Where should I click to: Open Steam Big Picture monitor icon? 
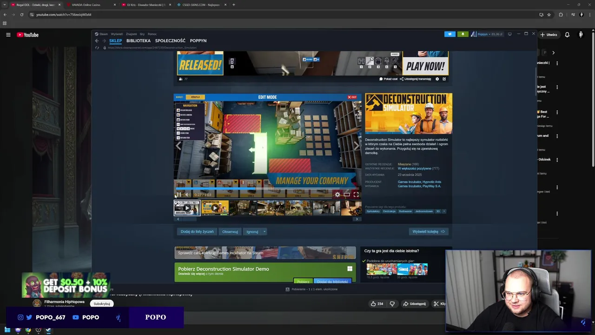(x=509, y=34)
